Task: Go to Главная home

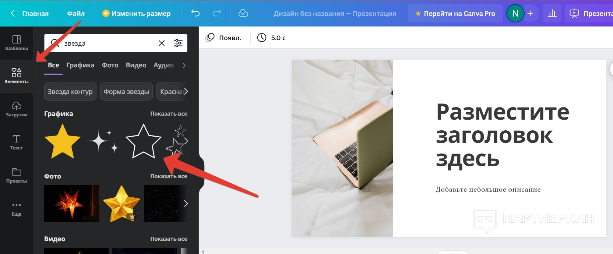Action: pos(35,13)
